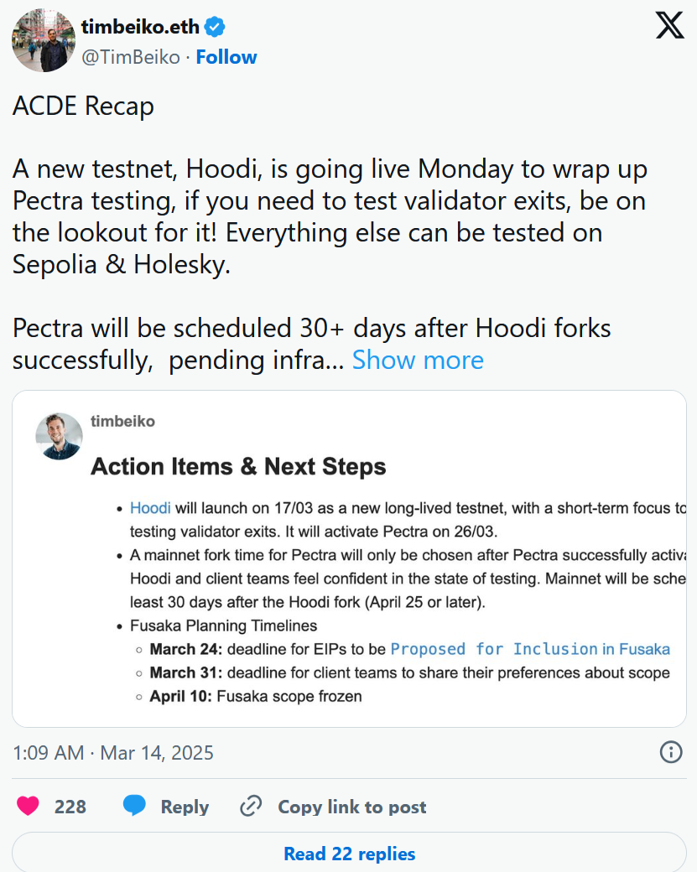
Task: Click Copy link to post text
Action: point(352,807)
